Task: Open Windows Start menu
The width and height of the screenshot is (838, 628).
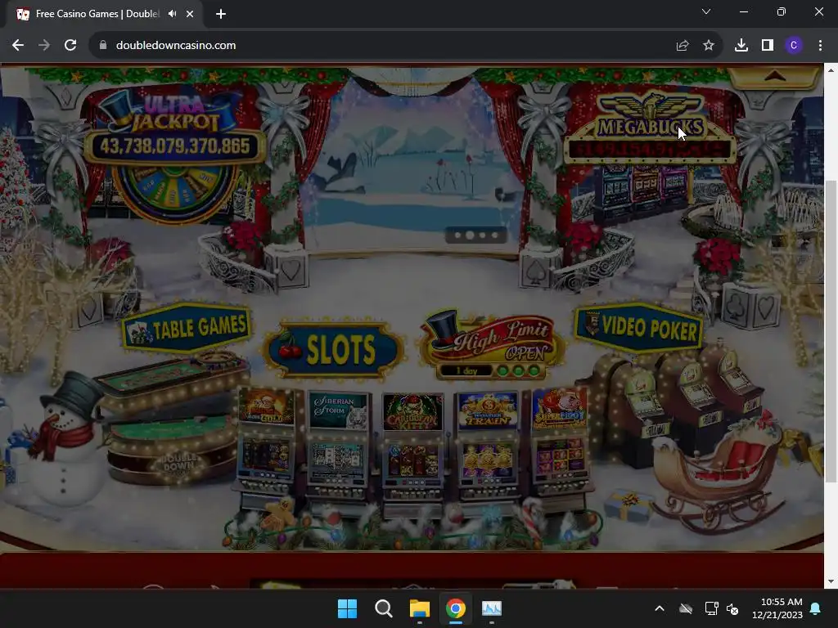Action: [347, 608]
